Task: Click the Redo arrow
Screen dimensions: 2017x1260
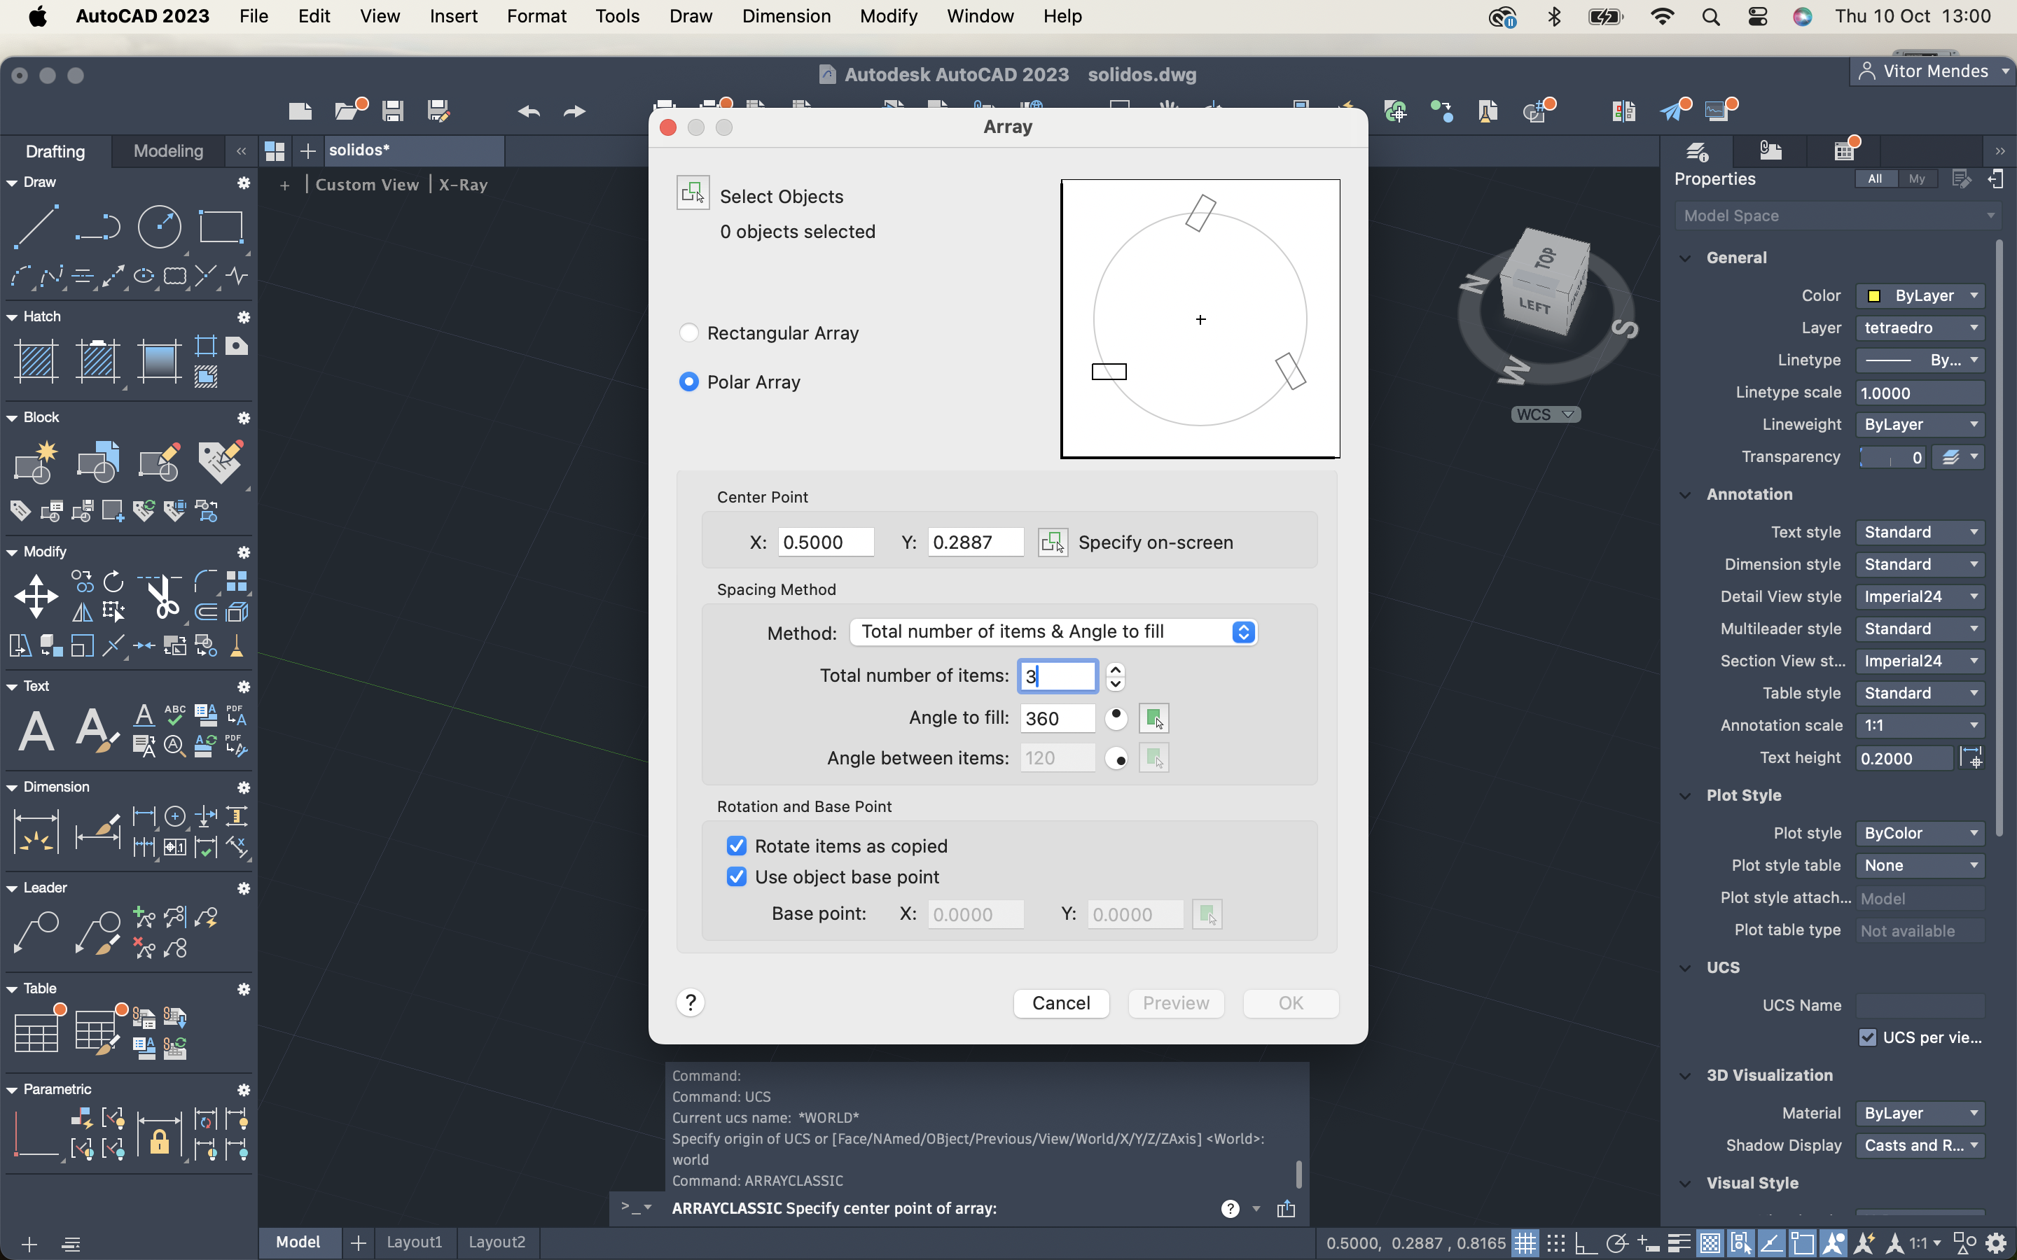Action: [x=574, y=111]
